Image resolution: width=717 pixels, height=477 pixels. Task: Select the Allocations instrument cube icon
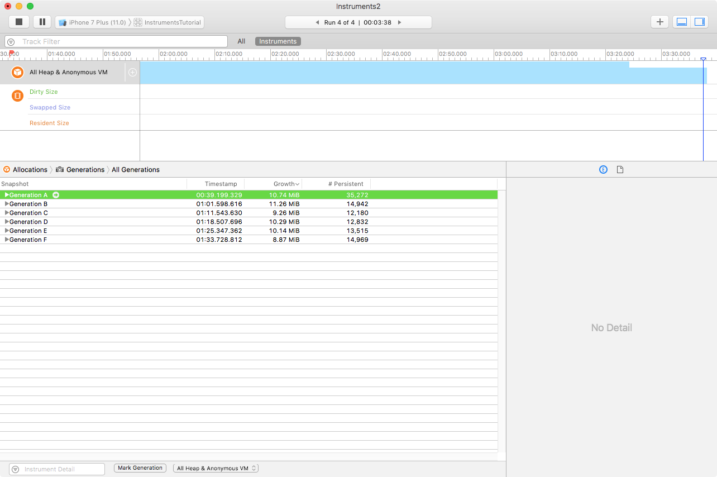point(18,72)
